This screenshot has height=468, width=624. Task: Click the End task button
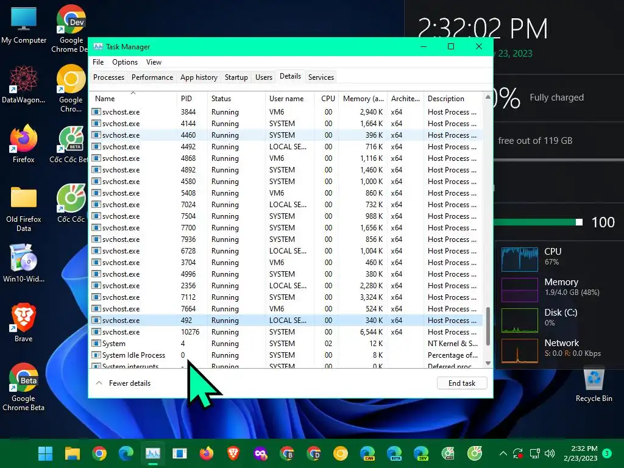[462, 383]
